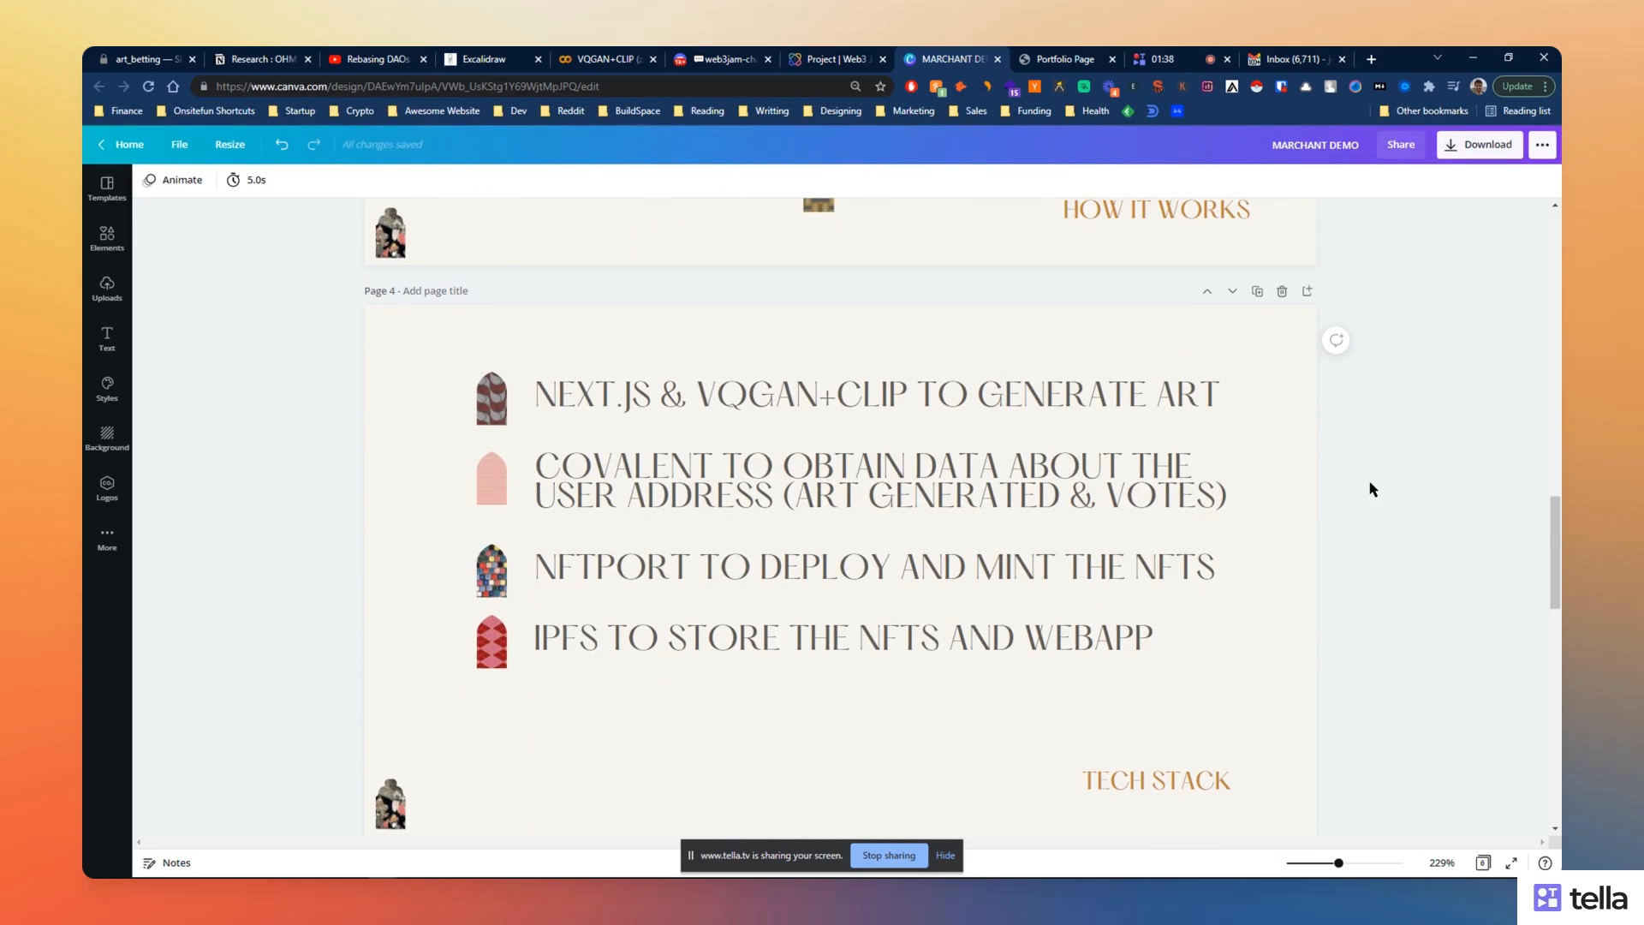
Task: Open the three-dot more options menu
Action: (x=1542, y=145)
